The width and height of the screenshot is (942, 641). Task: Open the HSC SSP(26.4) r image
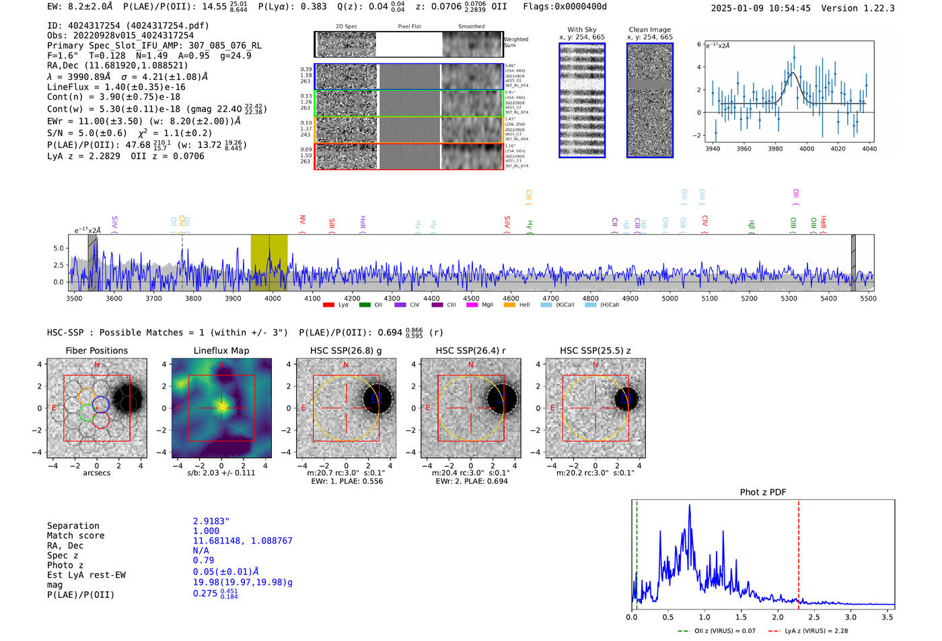tap(470, 408)
